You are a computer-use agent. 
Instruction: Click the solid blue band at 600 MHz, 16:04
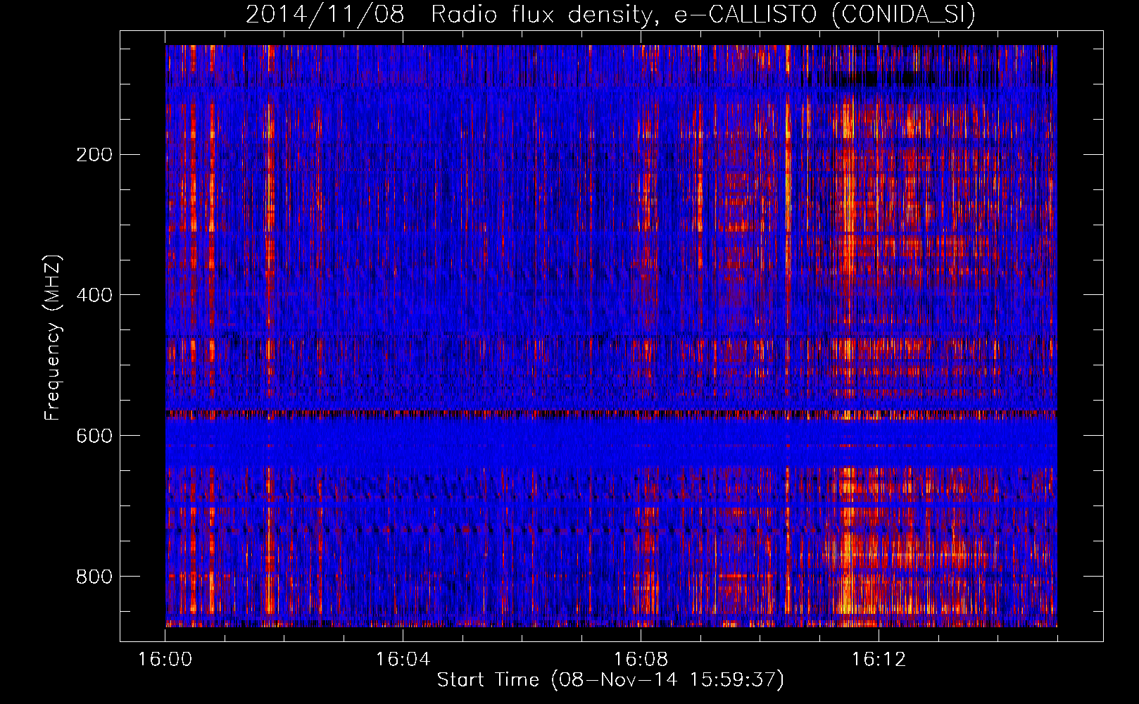[x=403, y=436]
